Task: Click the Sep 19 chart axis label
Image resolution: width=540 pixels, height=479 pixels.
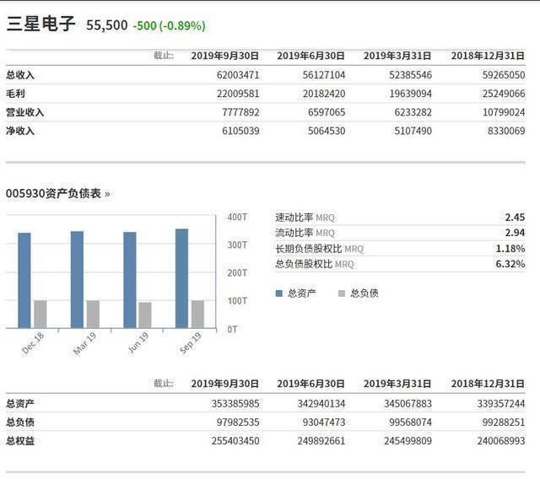Action: (x=190, y=343)
